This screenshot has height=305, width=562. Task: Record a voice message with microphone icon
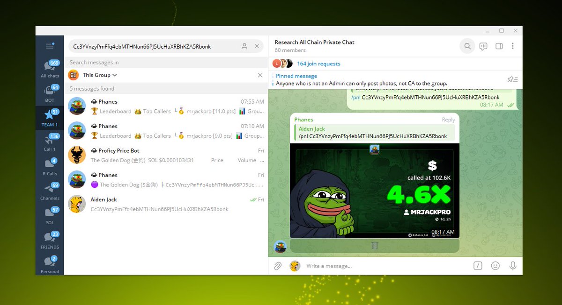pyautogui.click(x=513, y=266)
